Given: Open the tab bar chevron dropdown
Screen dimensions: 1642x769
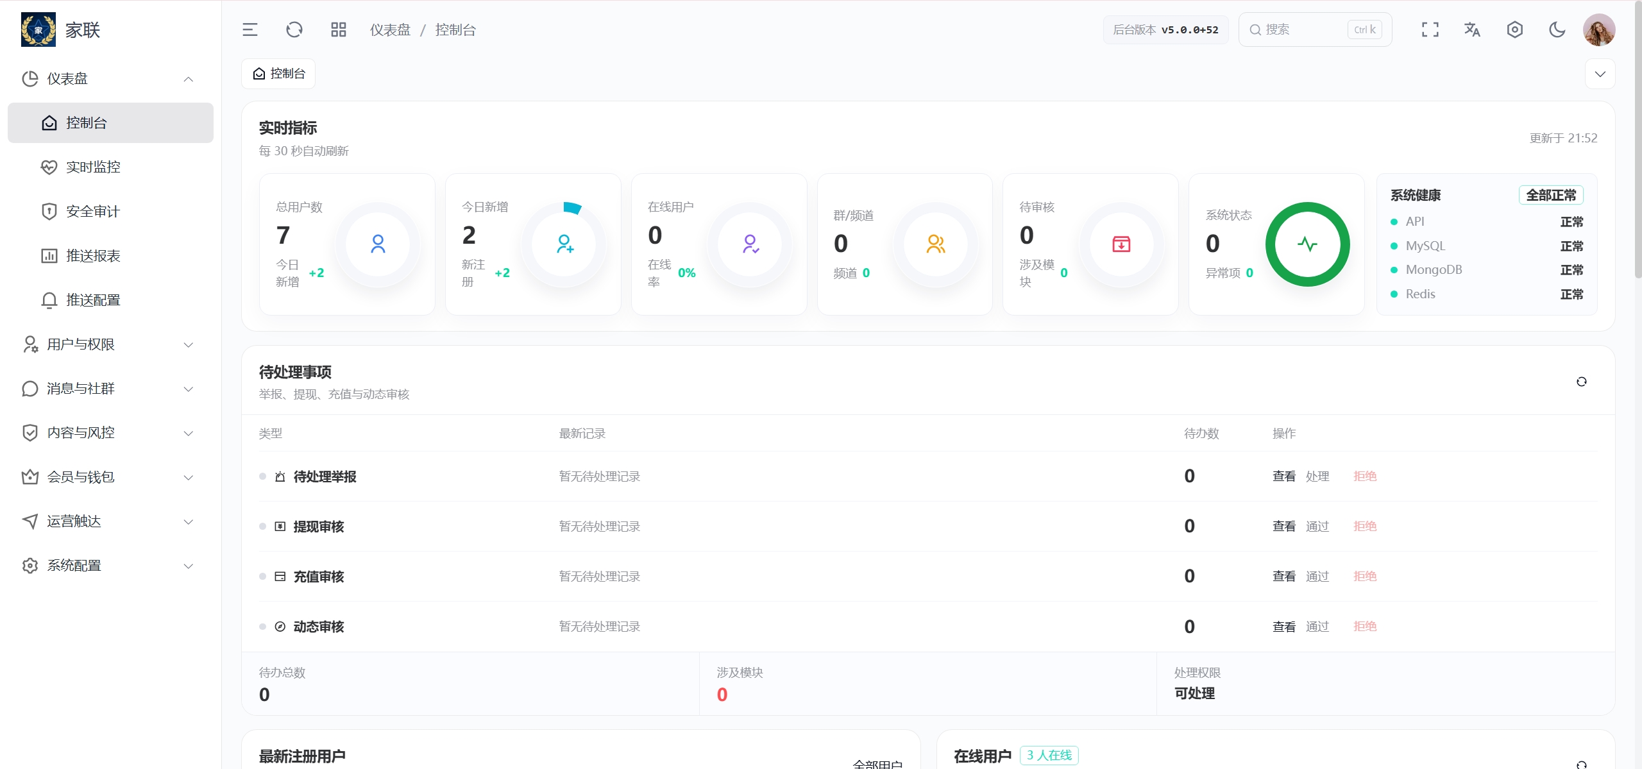Looking at the screenshot, I should pos(1600,74).
